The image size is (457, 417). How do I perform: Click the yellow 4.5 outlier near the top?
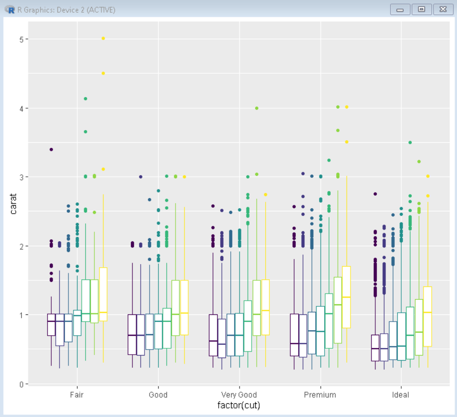(102, 74)
